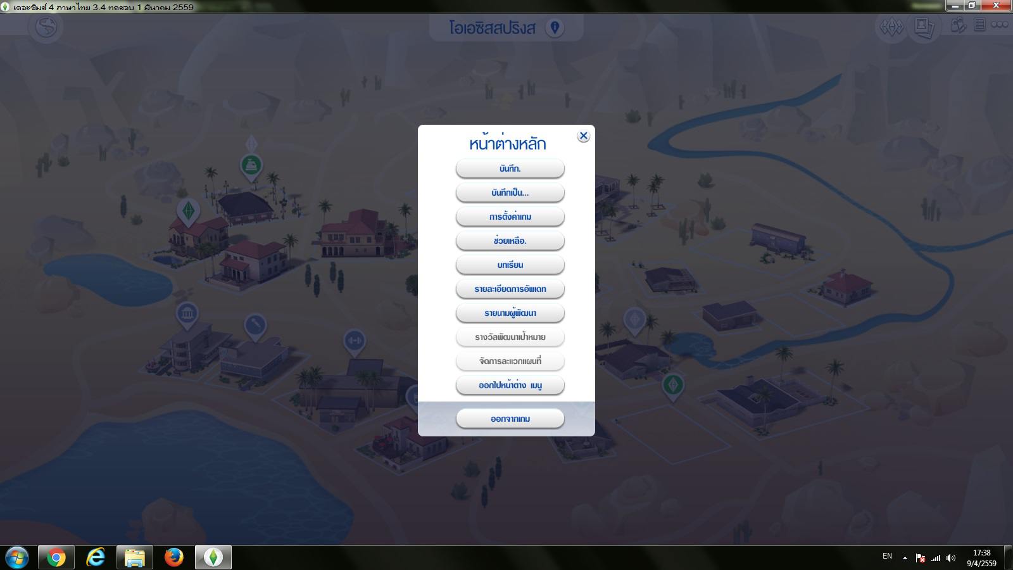Click ออกจากเกม to quit the game
1013x570 pixels.
click(510, 419)
